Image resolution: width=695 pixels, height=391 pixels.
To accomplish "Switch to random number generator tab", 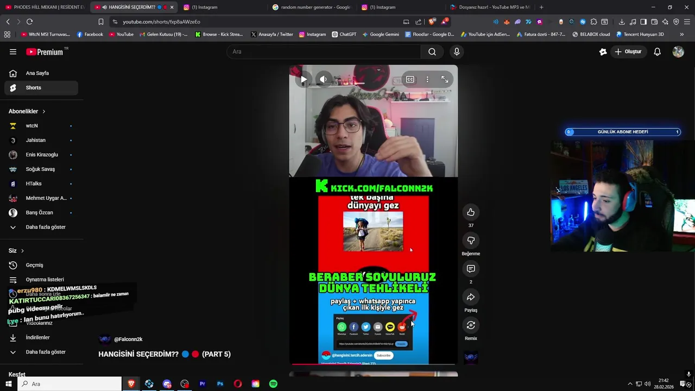I will point(312,7).
